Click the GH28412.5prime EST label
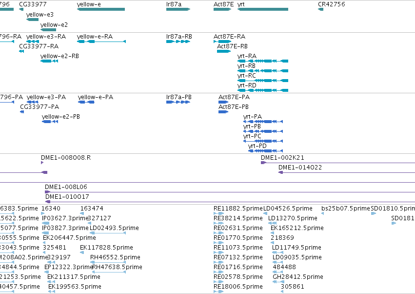This screenshot has height=294, width=415. (x=298, y=277)
